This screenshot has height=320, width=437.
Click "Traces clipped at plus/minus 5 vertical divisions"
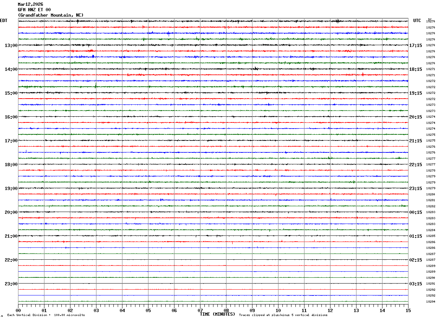point(283,315)
